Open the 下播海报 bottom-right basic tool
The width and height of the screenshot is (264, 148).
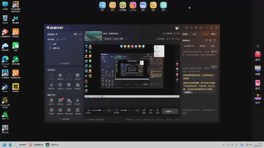[x=78, y=111]
